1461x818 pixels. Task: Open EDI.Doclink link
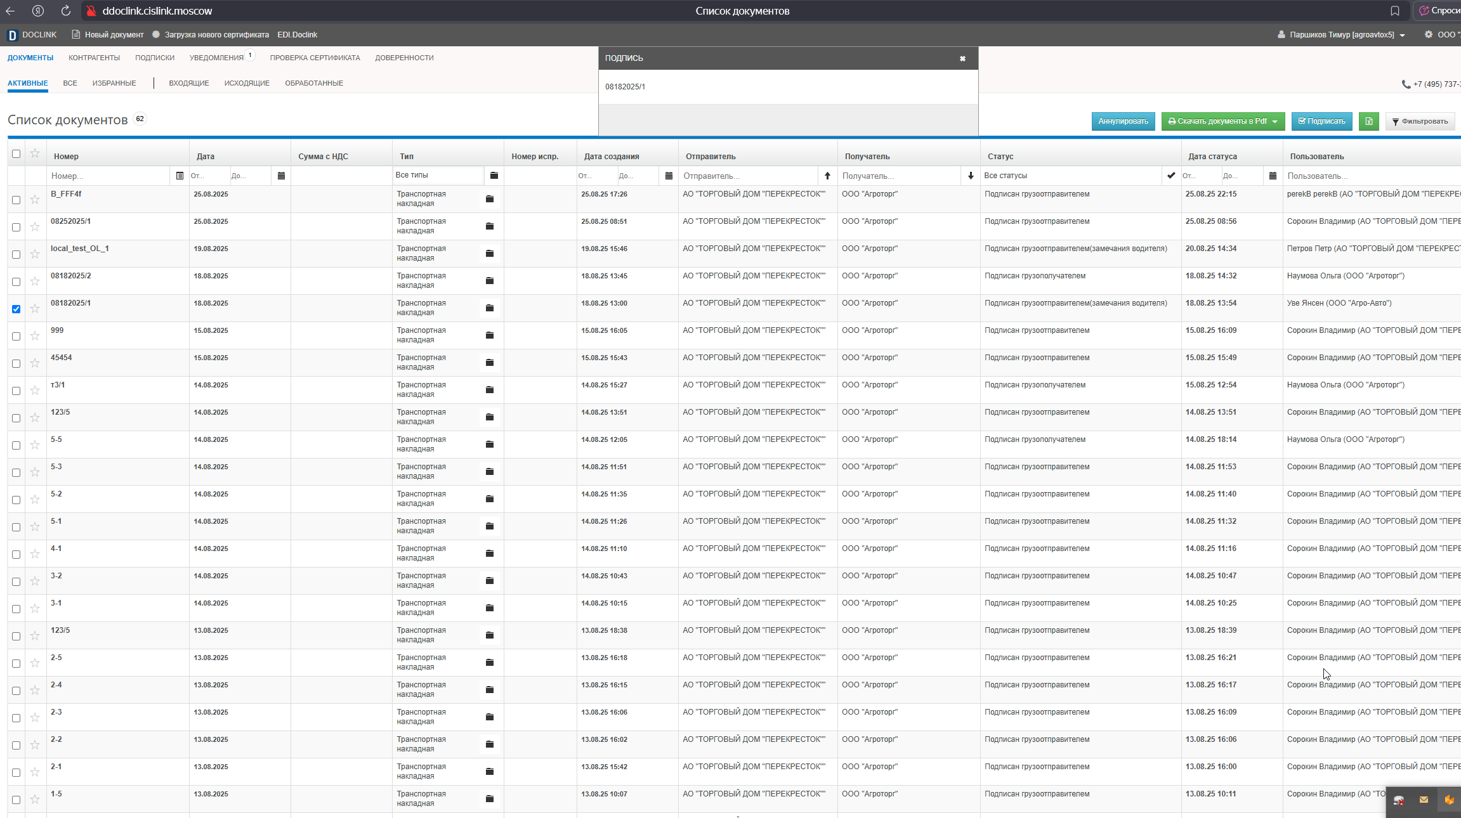click(x=297, y=35)
